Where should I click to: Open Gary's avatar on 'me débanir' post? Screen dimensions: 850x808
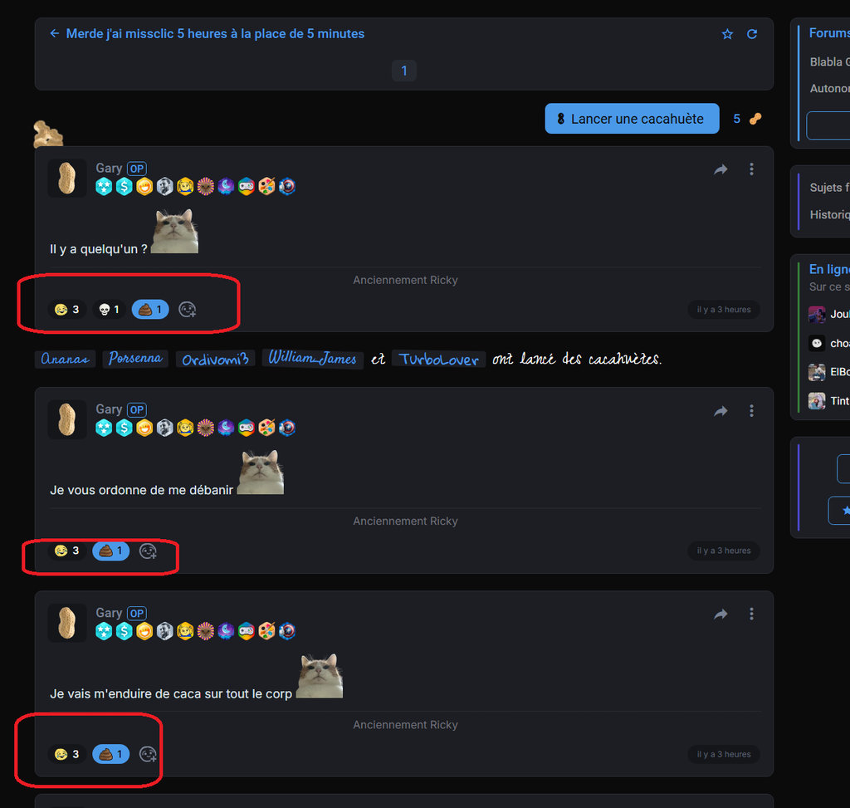tap(67, 419)
